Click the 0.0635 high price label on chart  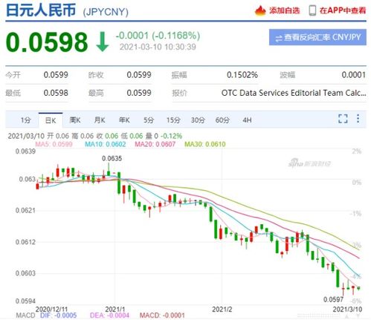[x=112, y=158]
